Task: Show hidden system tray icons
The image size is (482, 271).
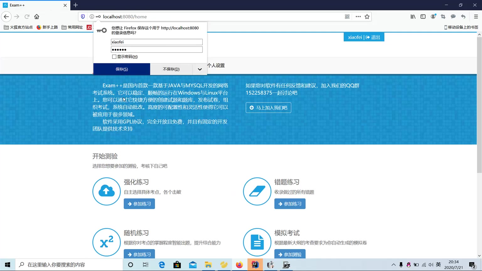Action: click(x=394, y=265)
